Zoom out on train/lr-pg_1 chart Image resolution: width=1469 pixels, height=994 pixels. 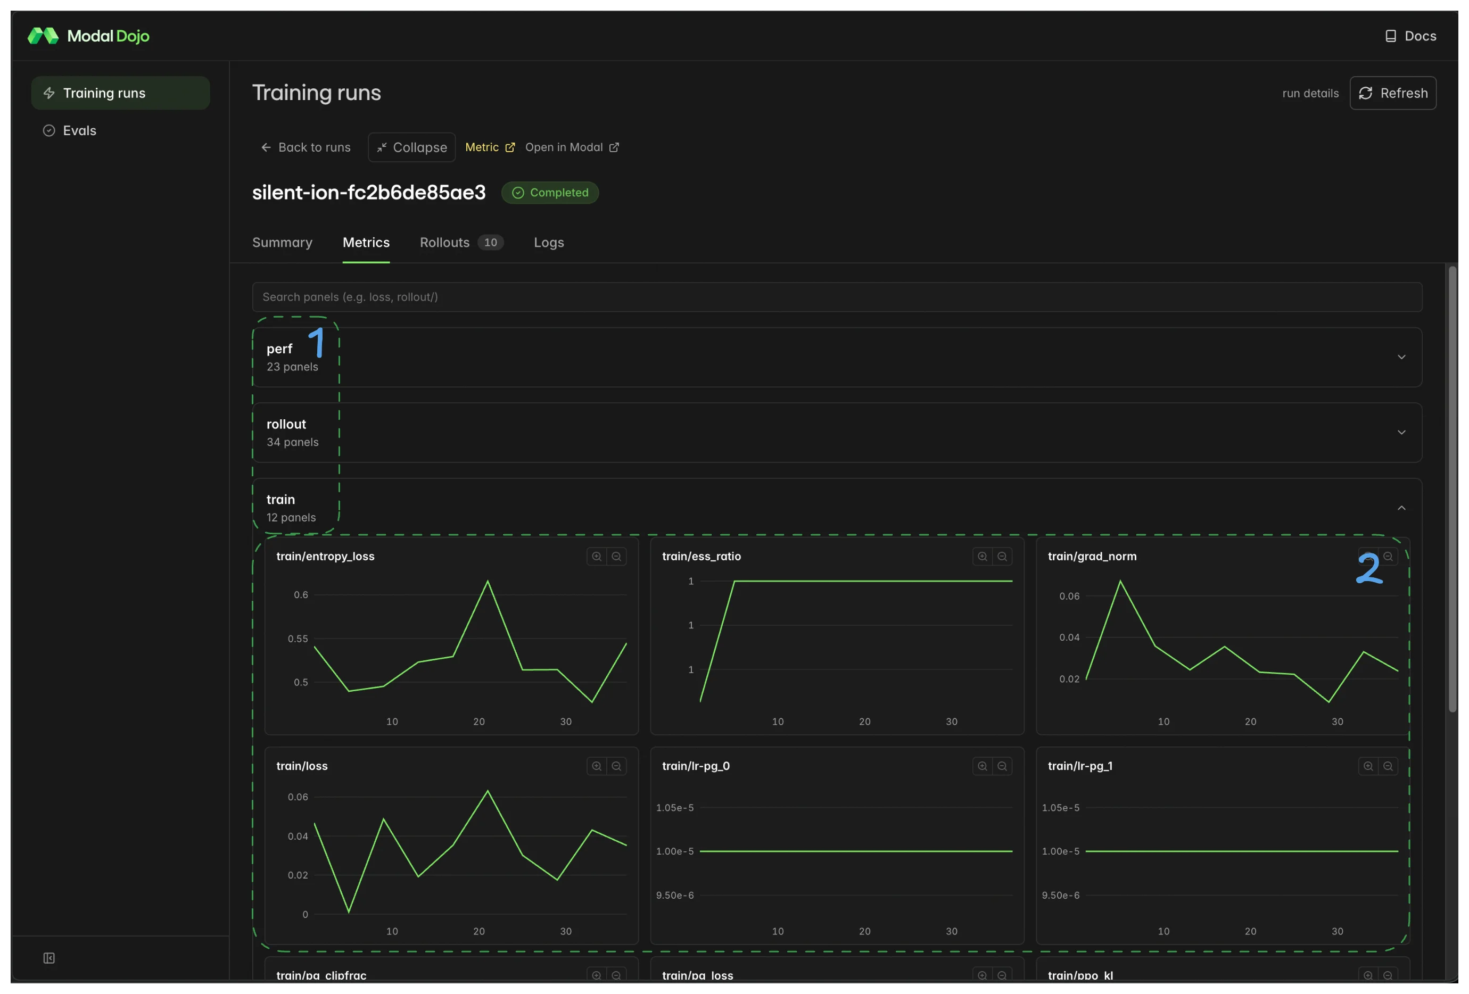pyautogui.click(x=1388, y=766)
